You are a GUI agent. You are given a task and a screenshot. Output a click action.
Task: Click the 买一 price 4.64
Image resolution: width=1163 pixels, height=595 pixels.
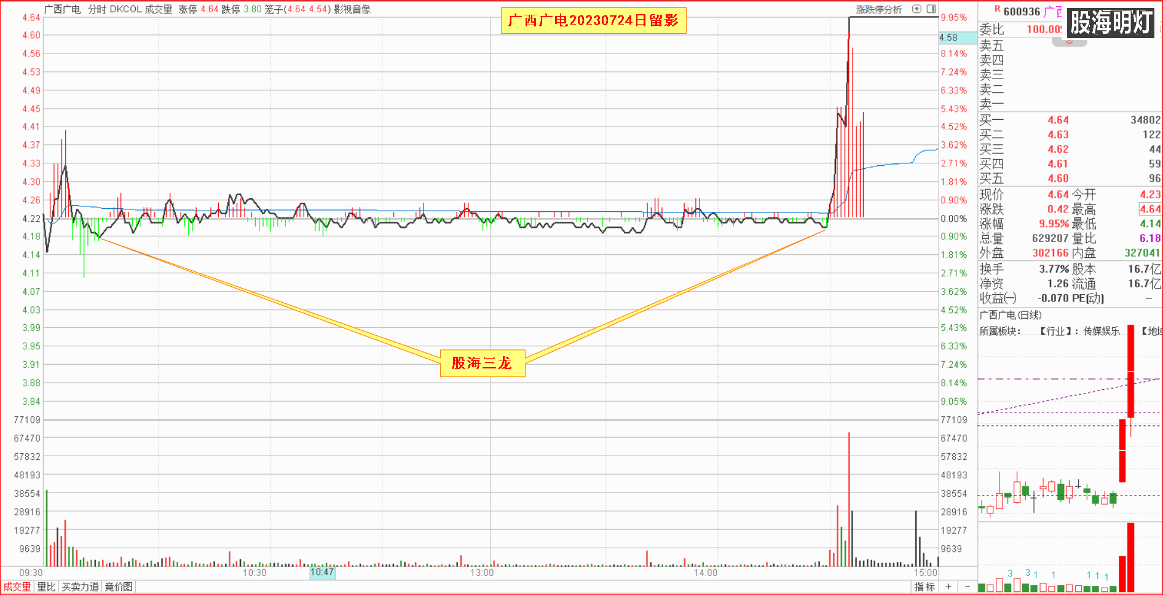click(1058, 120)
